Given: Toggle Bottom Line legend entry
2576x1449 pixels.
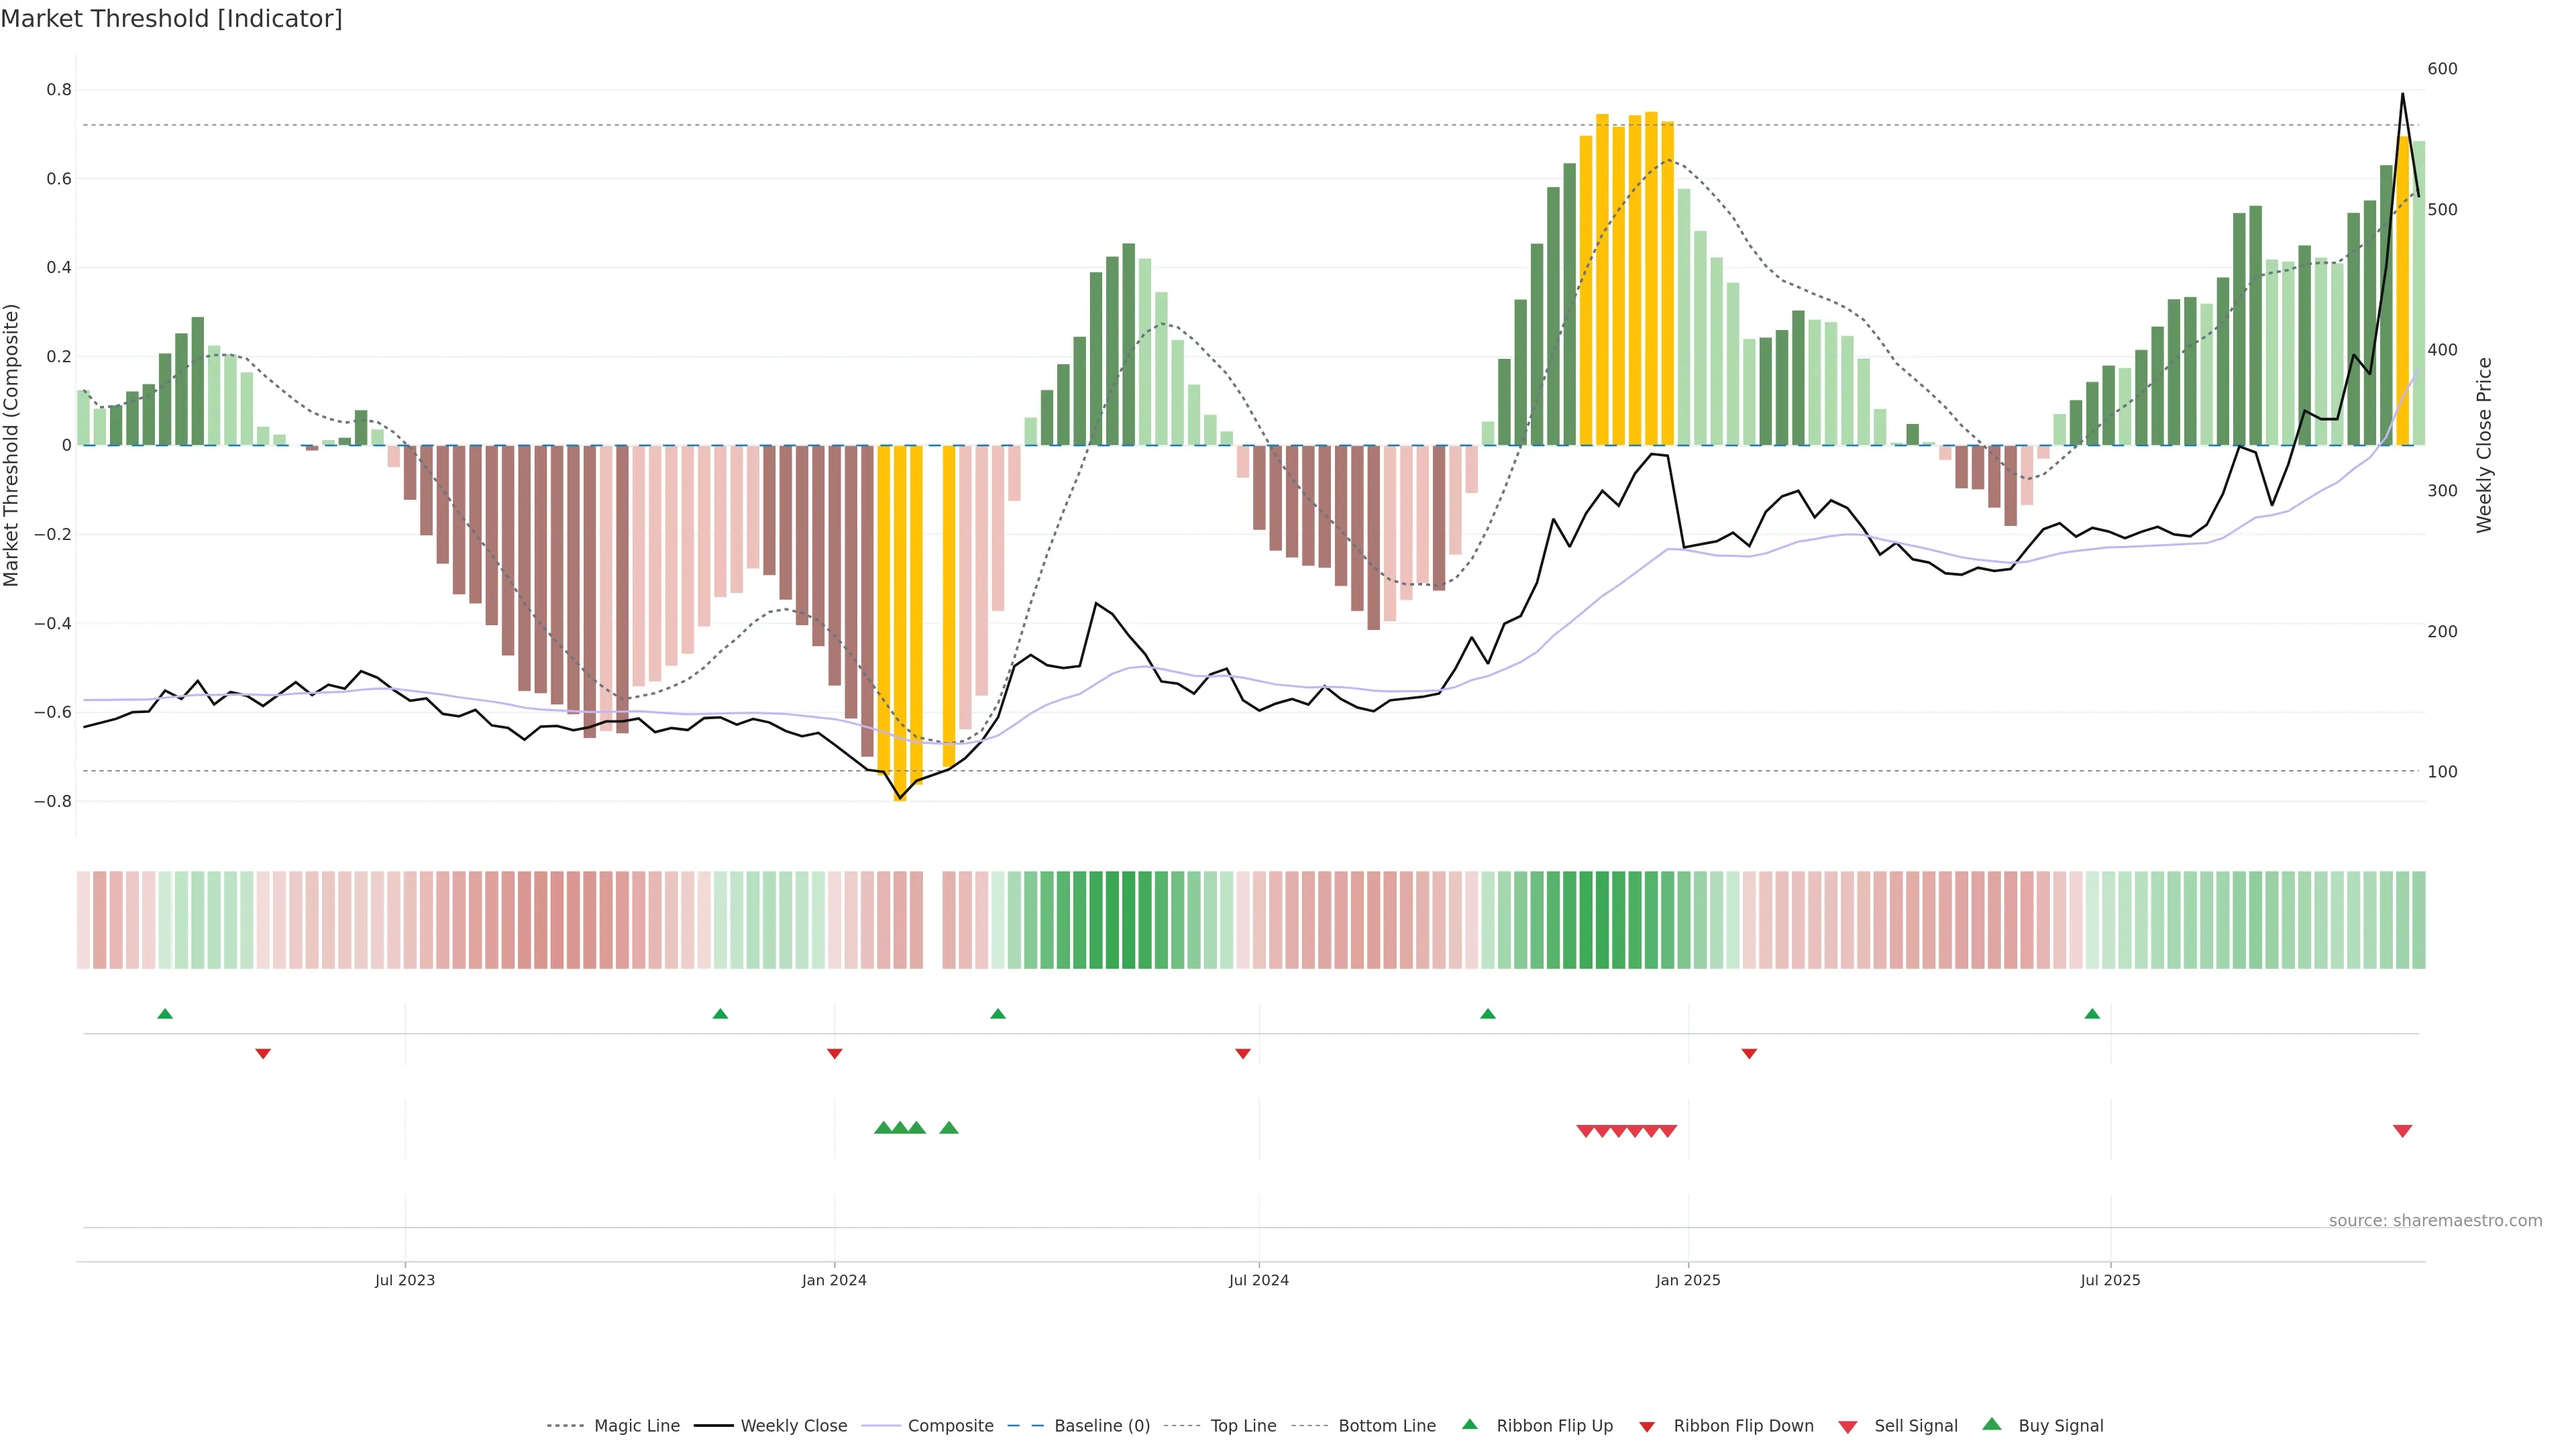Looking at the screenshot, I should click(x=1386, y=1426).
